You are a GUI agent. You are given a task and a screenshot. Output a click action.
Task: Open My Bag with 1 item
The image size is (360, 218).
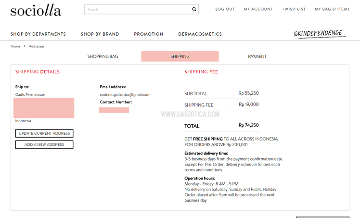click(x=332, y=9)
